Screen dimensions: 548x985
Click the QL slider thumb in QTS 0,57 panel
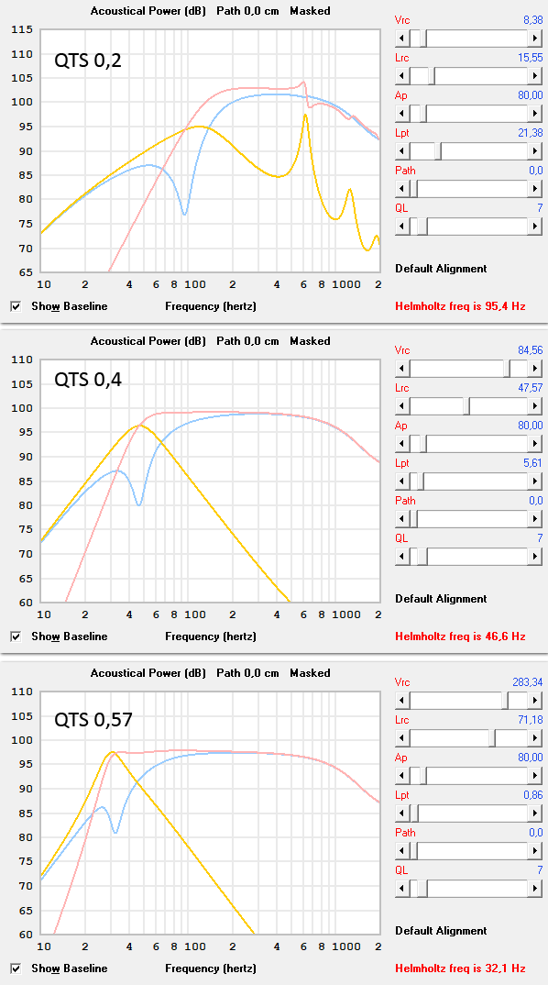pos(423,889)
